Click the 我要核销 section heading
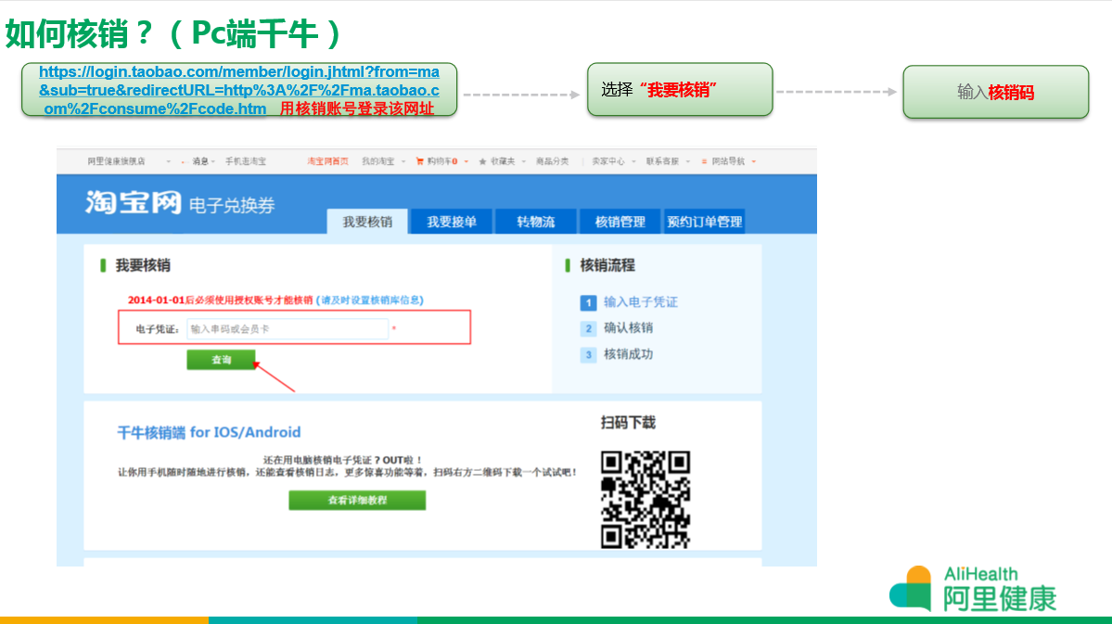The image size is (1112, 624). (x=143, y=265)
